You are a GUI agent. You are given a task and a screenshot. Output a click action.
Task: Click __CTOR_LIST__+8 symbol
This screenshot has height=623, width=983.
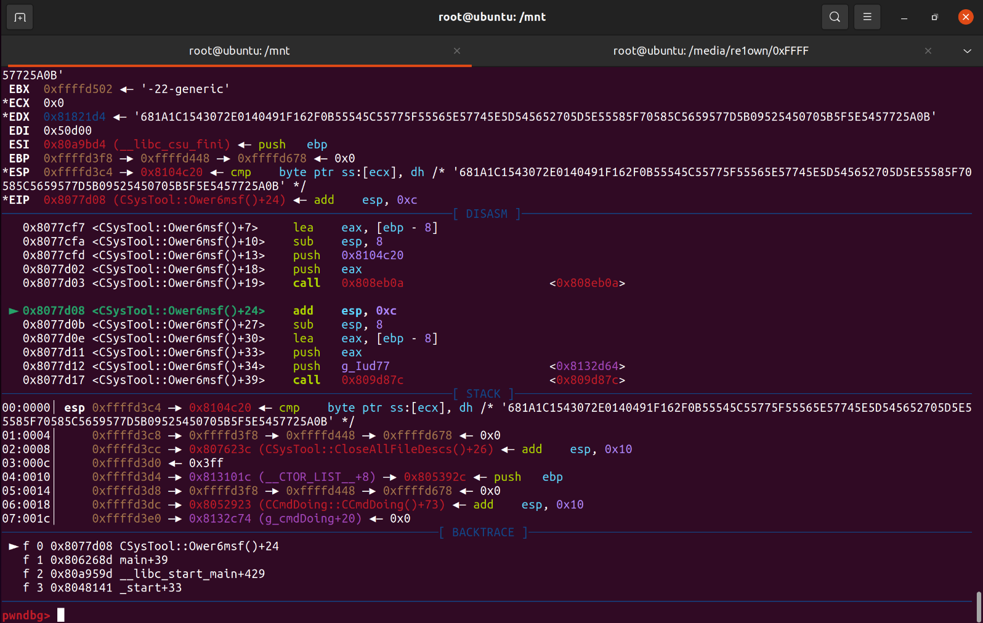[x=317, y=476]
